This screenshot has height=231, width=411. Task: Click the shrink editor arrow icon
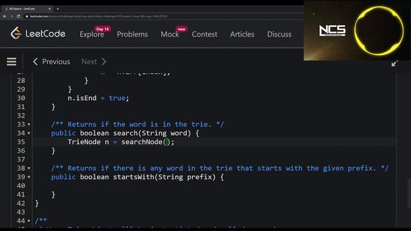point(394,64)
